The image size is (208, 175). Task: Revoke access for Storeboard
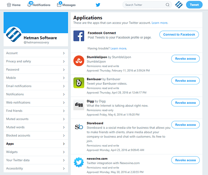pos(185,125)
